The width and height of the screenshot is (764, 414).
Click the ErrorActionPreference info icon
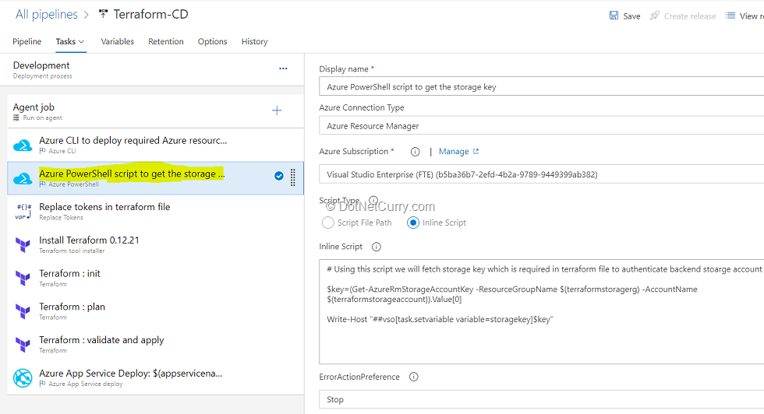click(414, 377)
